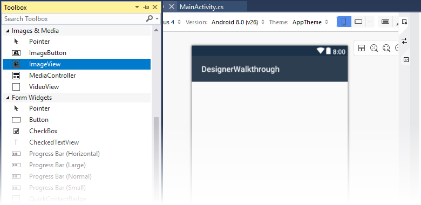Click the swap panes arrows icon
The height and width of the screenshot is (205, 421).
[x=404, y=41]
